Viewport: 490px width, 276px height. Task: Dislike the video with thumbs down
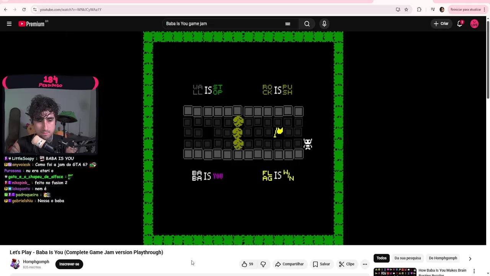click(263, 264)
